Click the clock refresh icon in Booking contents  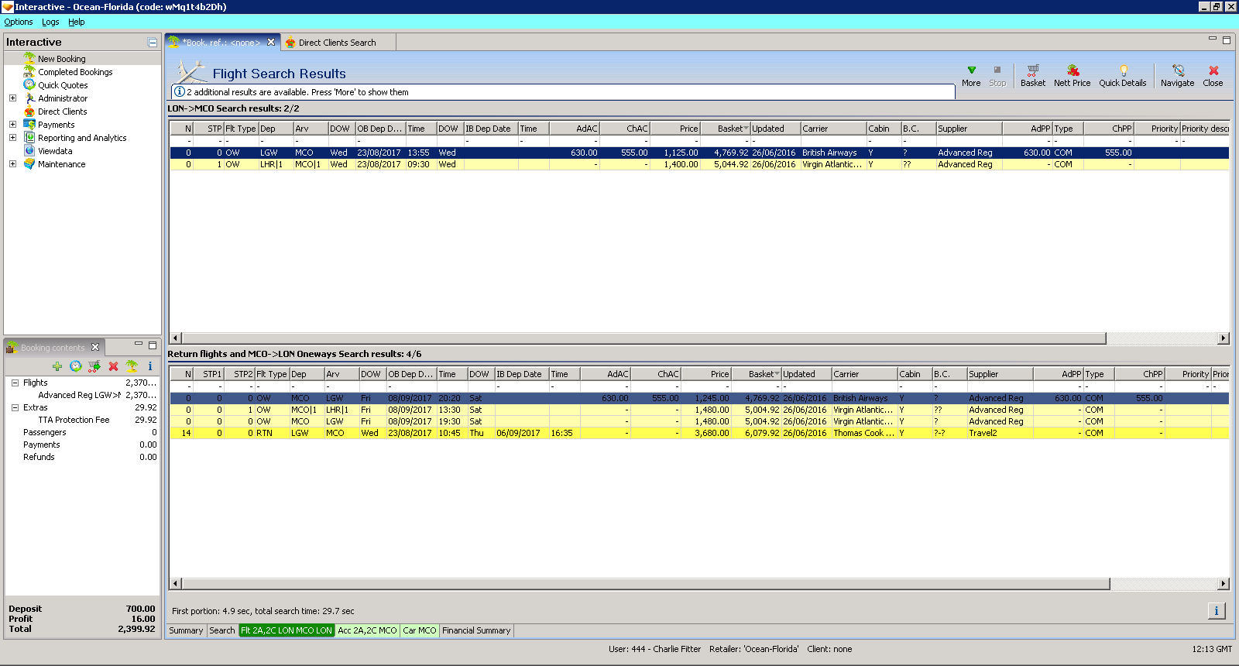tap(76, 366)
